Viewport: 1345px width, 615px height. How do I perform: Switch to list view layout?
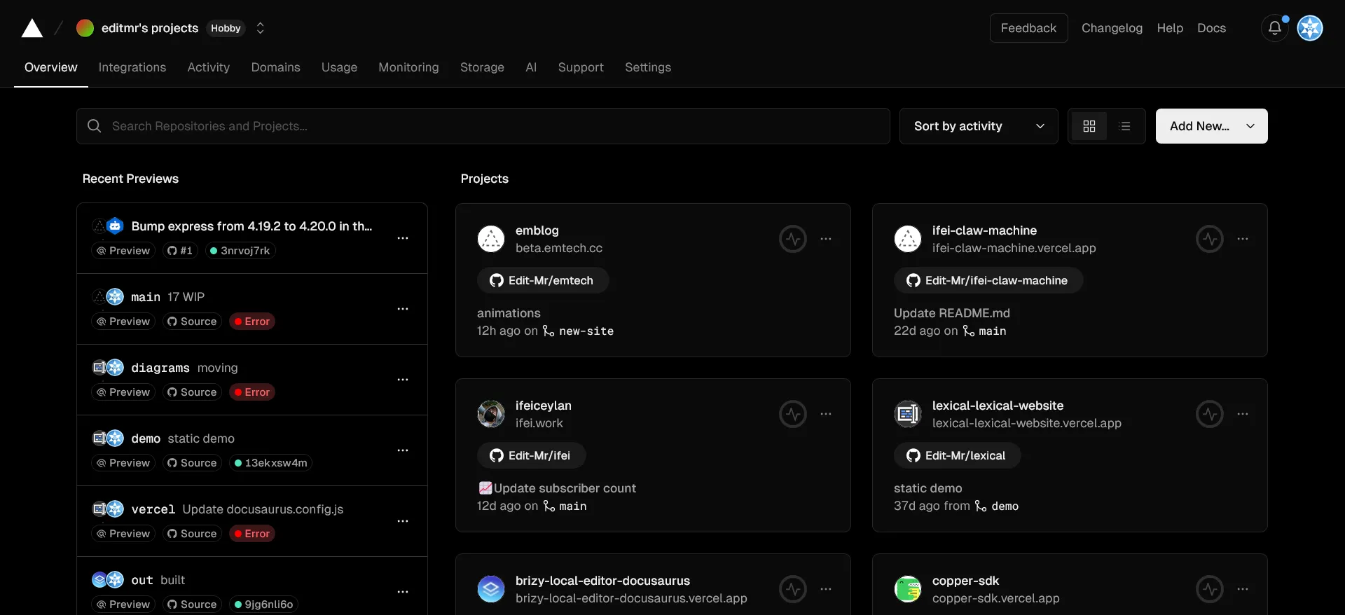pyautogui.click(x=1124, y=126)
